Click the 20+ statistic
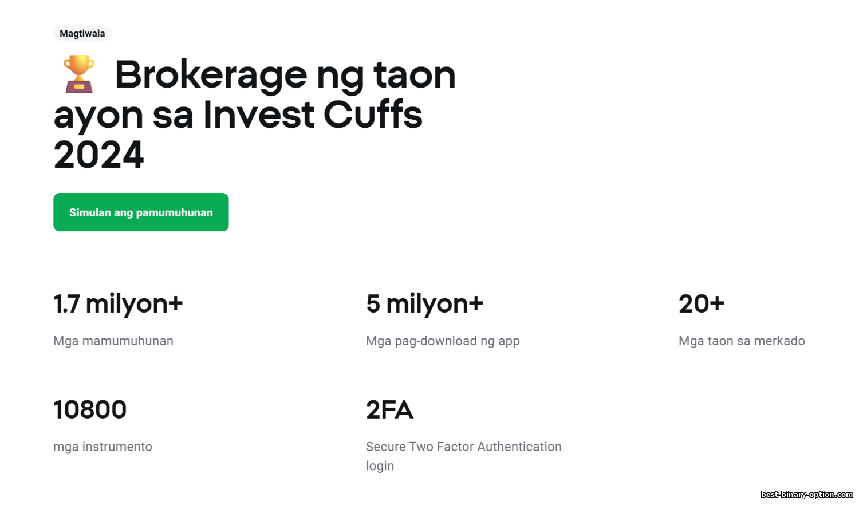 [x=702, y=303]
